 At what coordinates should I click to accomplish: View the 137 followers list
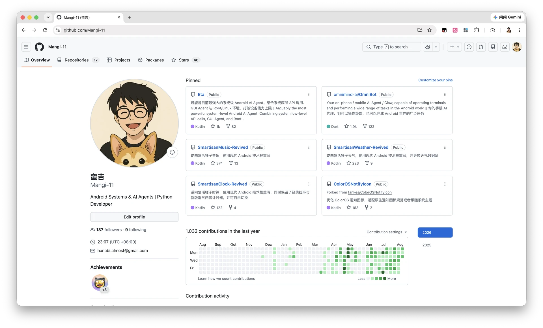coord(109,230)
